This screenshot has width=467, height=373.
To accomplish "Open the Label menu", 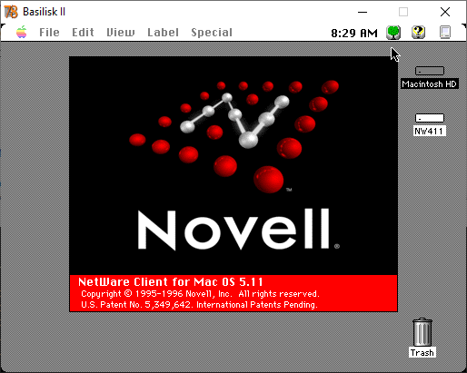I will coord(163,33).
